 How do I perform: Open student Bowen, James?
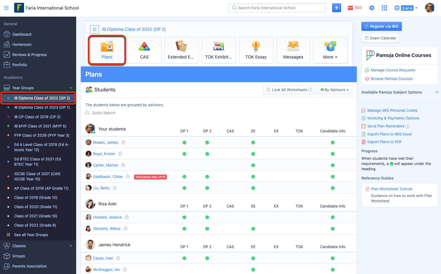[105, 143]
